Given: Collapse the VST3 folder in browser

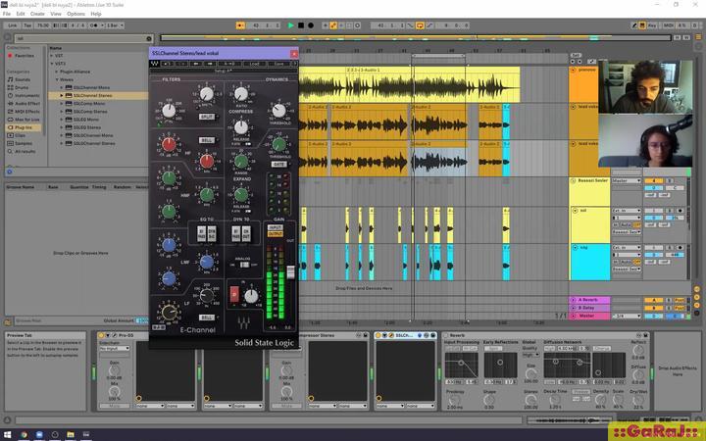Looking at the screenshot, I should tap(52, 64).
